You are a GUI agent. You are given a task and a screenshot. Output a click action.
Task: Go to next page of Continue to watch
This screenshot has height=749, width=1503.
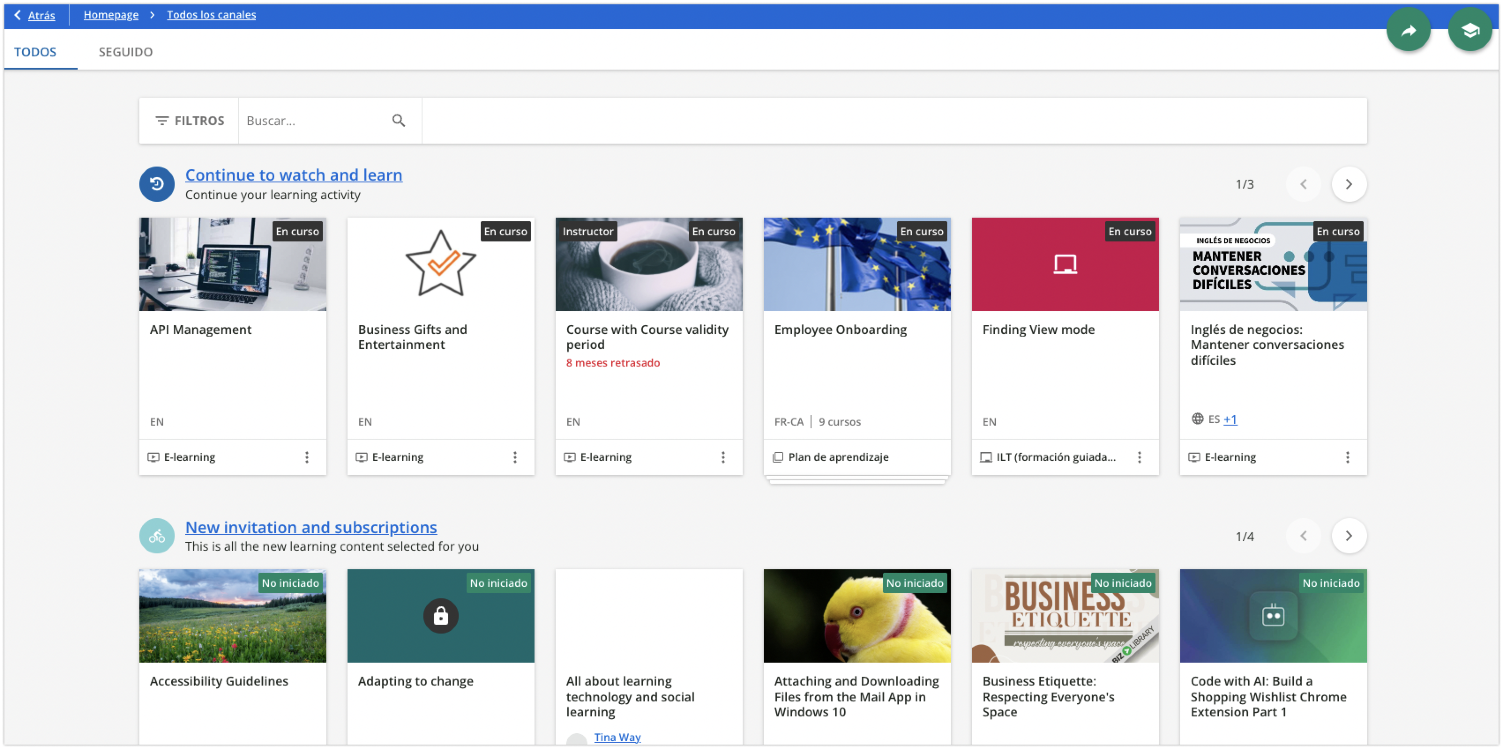[1348, 184]
